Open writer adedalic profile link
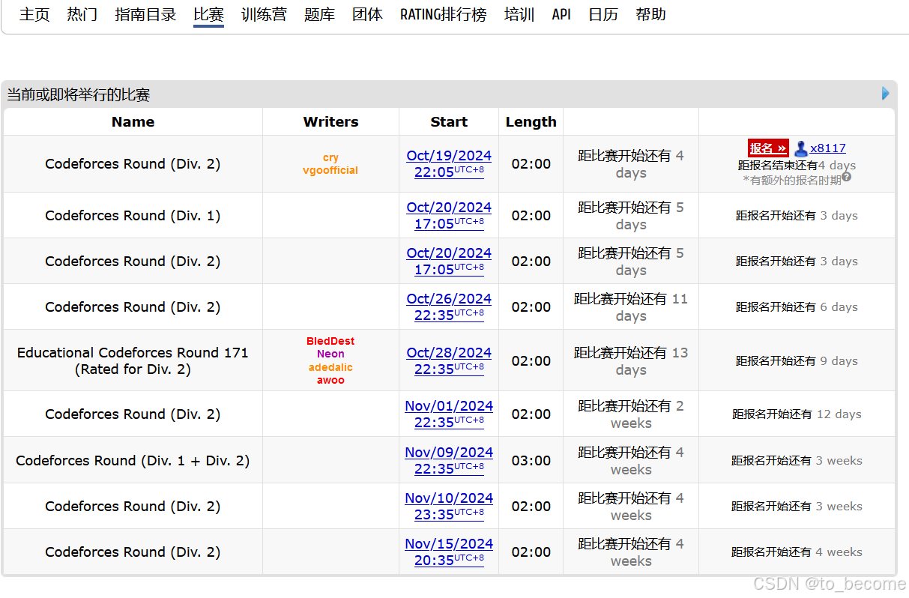The height and width of the screenshot is (598, 909). pyautogui.click(x=330, y=367)
